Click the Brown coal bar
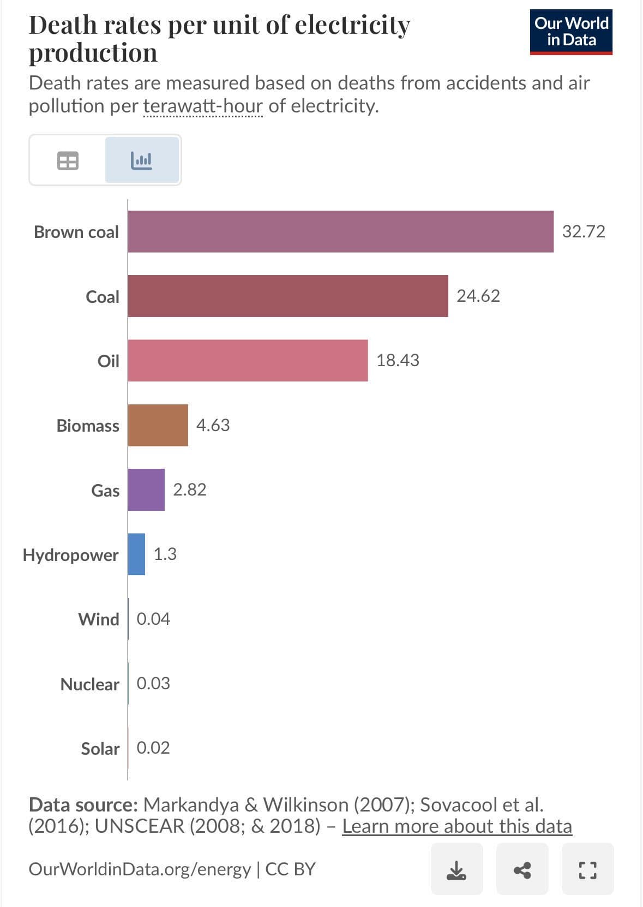The height and width of the screenshot is (907, 643). coord(340,231)
